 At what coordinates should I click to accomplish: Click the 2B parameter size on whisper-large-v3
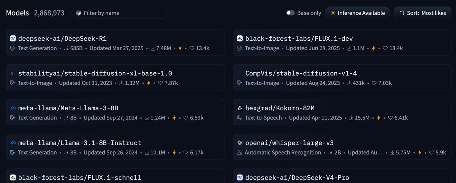point(338,153)
